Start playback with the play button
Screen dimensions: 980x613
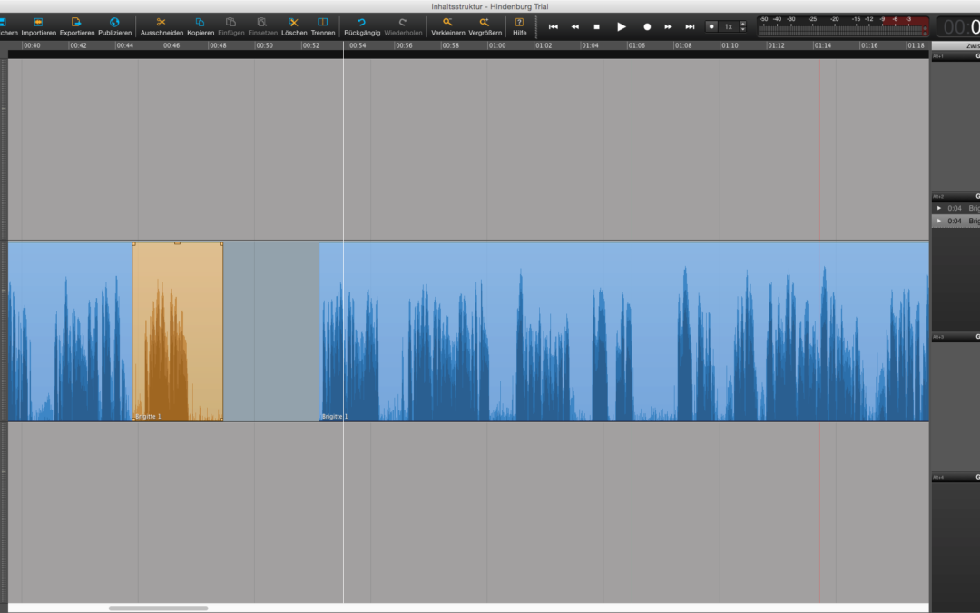[622, 27]
